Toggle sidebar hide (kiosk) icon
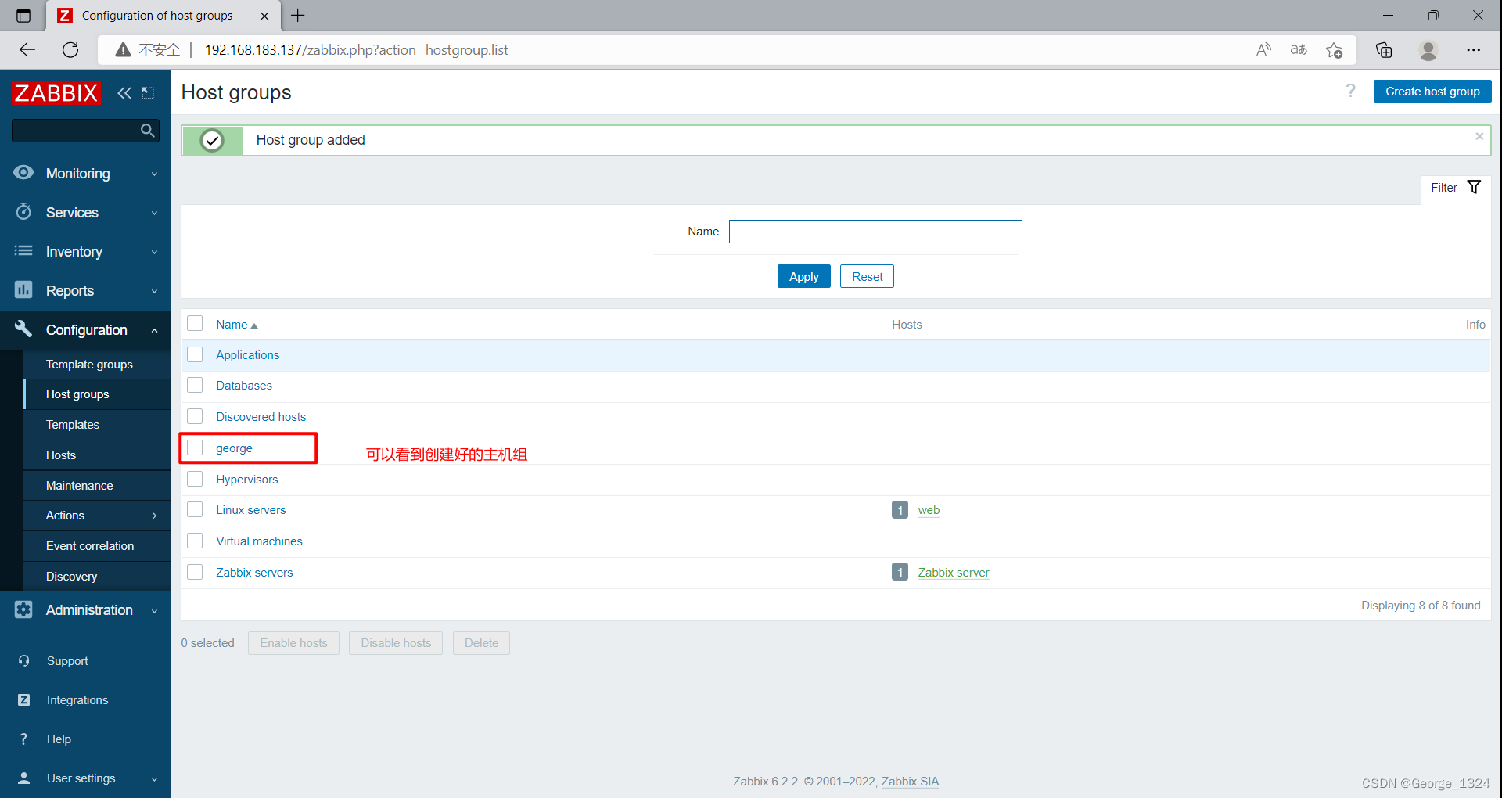 (x=148, y=93)
